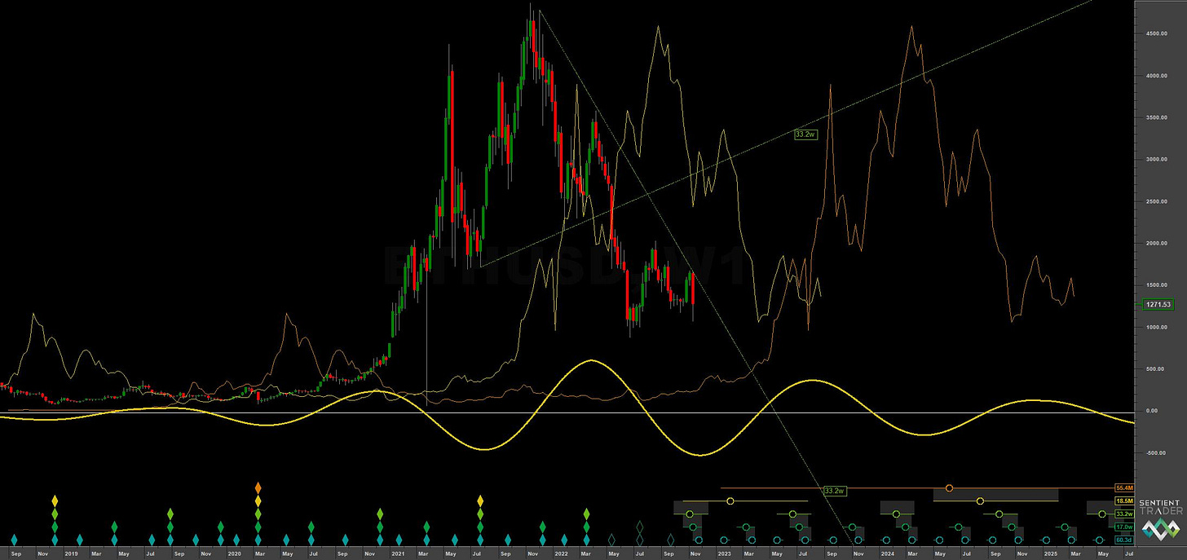Click the 3000.00 price level on the axis
The width and height of the screenshot is (1187, 560).
point(1157,159)
